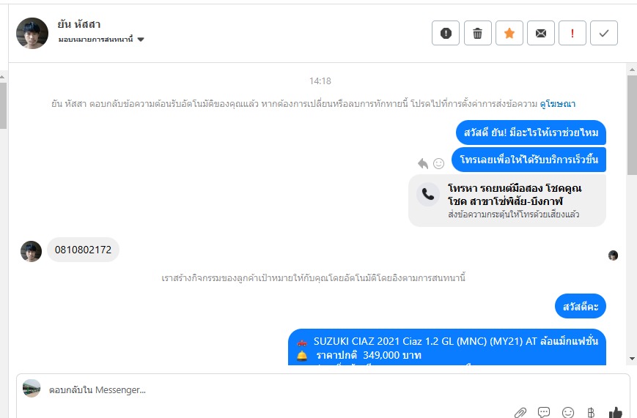The height and width of the screenshot is (418, 637).
Task: Click the Baht payment request icon
Action: [591, 412]
